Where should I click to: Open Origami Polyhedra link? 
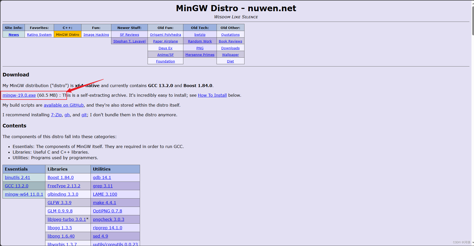coord(165,35)
